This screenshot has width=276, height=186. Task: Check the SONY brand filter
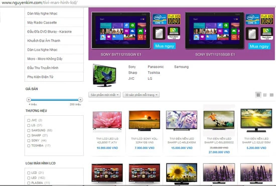tap(29, 141)
